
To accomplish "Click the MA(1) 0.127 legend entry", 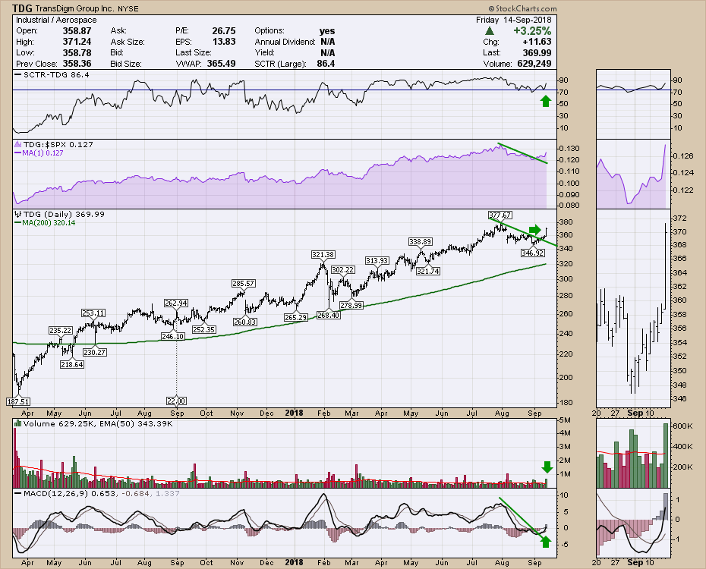I will 39,153.
